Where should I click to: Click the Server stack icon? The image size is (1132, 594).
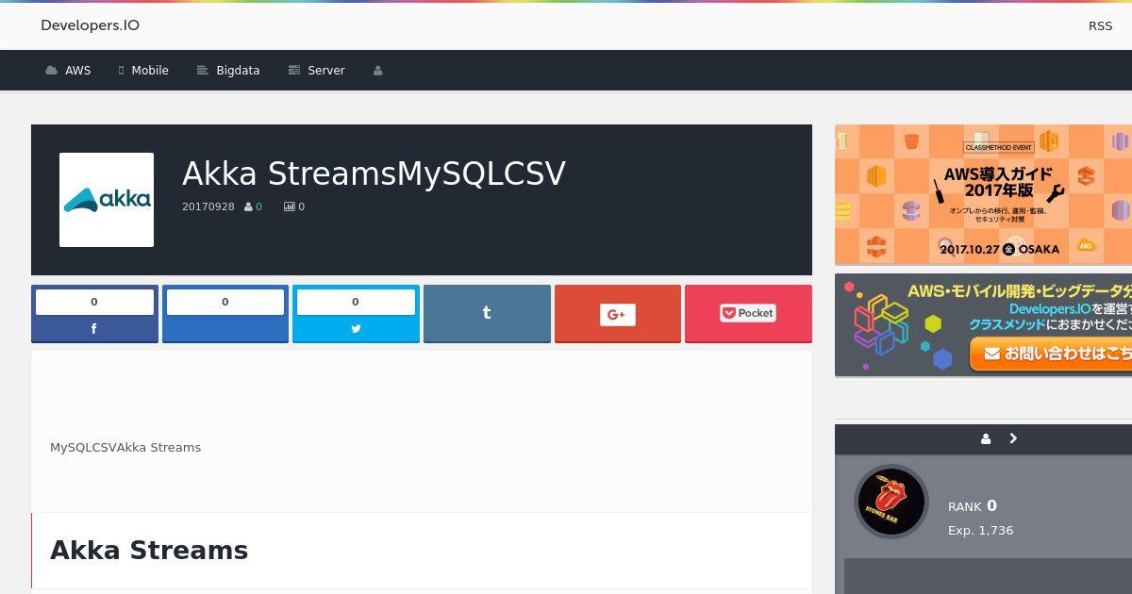tap(294, 71)
